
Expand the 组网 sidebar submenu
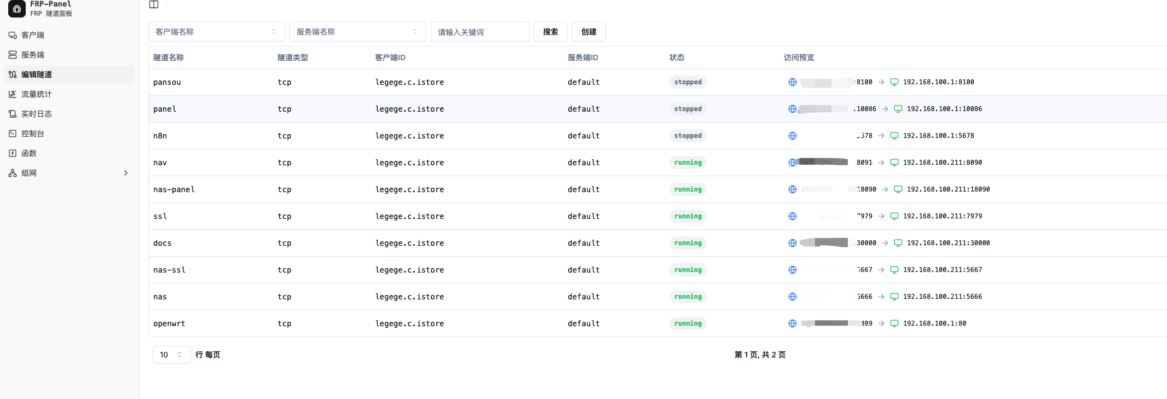click(125, 173)
